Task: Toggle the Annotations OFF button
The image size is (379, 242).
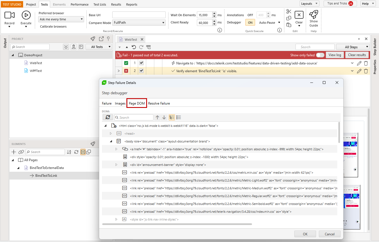Action: 250,15
